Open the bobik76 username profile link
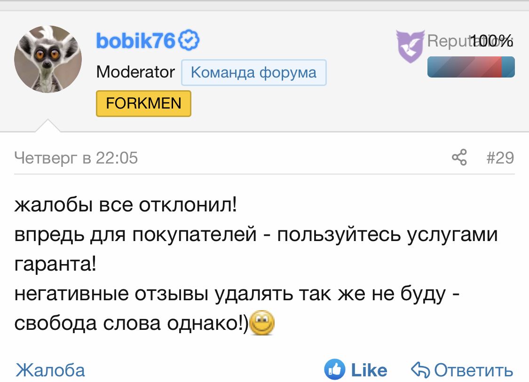Screen dimensions: 529x382 [x=135, y=41]
